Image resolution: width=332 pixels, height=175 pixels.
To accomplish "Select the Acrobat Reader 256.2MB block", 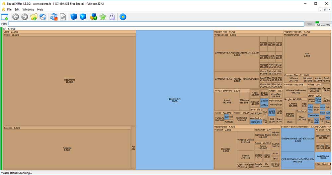I will [314, 90].
